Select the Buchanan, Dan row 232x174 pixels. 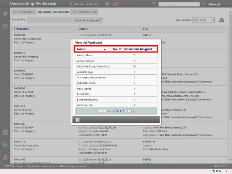point(116,105)
